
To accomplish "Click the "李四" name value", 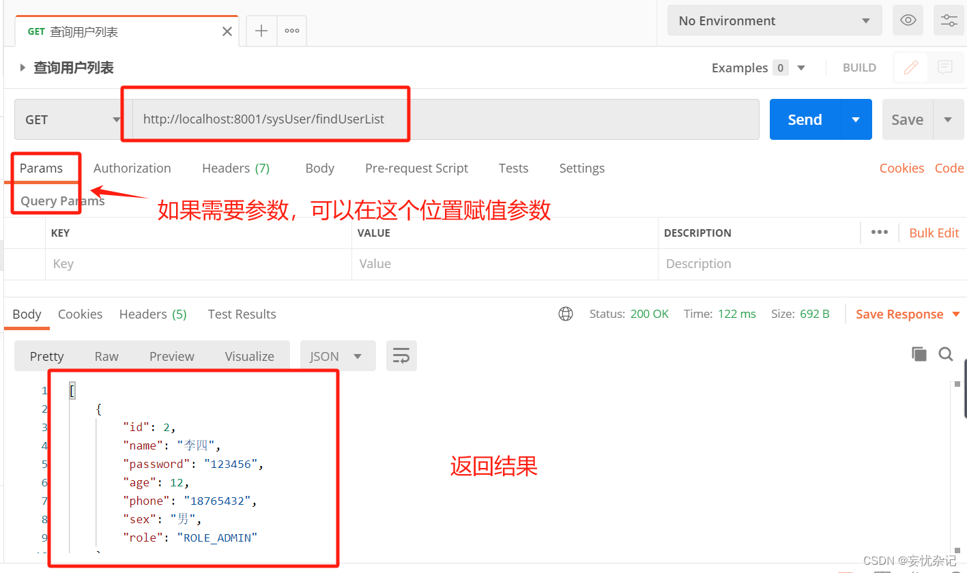I will point(196,445).
